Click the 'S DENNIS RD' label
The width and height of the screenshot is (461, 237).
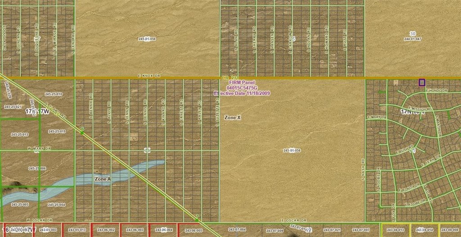[x=145, y=112]
